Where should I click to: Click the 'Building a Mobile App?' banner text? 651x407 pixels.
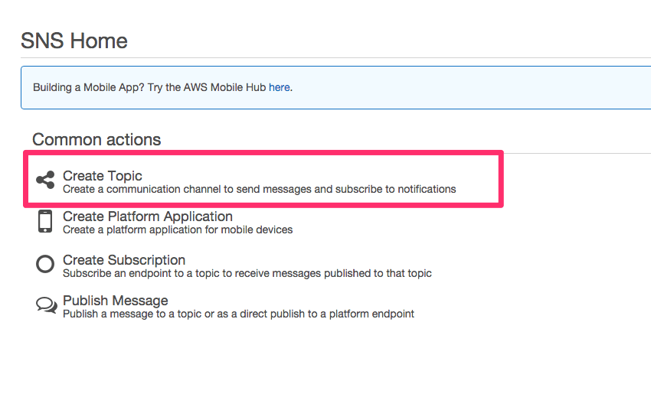point(162,87)
